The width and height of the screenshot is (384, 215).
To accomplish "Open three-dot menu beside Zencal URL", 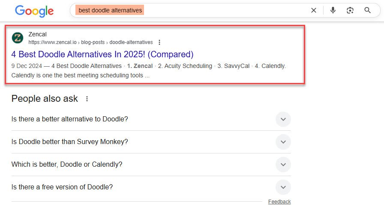I will 159,42.
